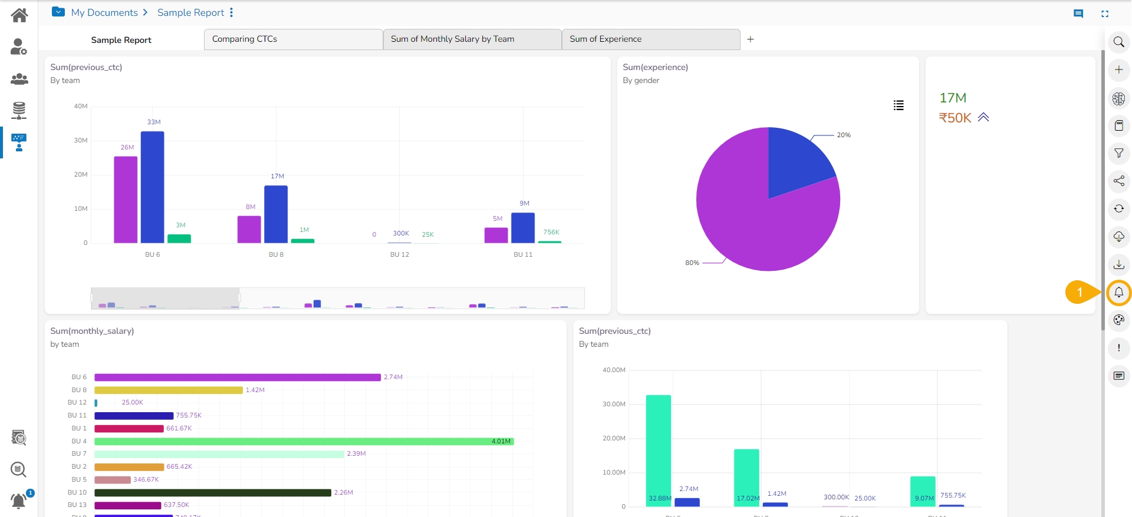Image resolution: width=1132 pixels, height=517 pixels.
Task: Add a new tab with plus button
Action: 751,39
